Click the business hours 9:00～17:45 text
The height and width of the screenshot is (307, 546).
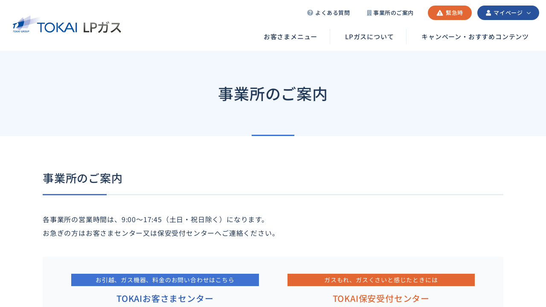click(x=154, y=220)
